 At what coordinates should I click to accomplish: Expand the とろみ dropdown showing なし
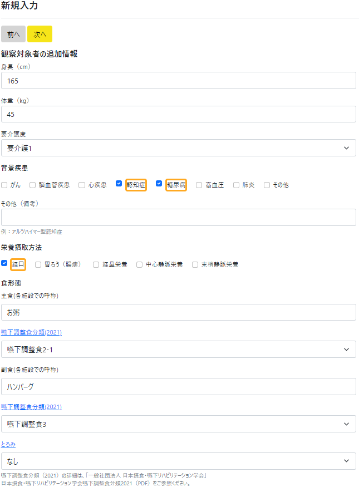pos(178,461)
